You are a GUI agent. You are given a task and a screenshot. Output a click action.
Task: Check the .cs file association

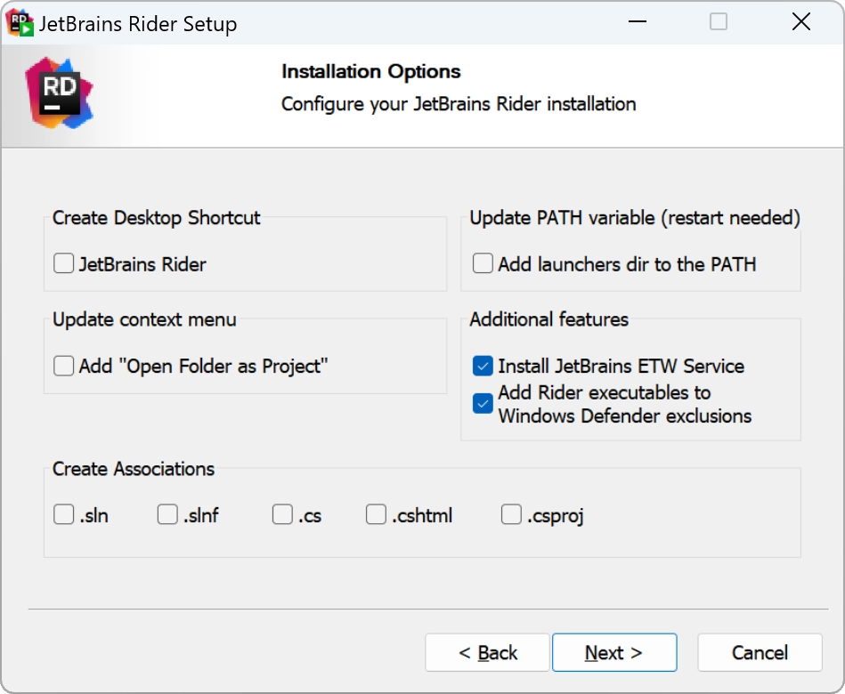[x=282, y=514]
